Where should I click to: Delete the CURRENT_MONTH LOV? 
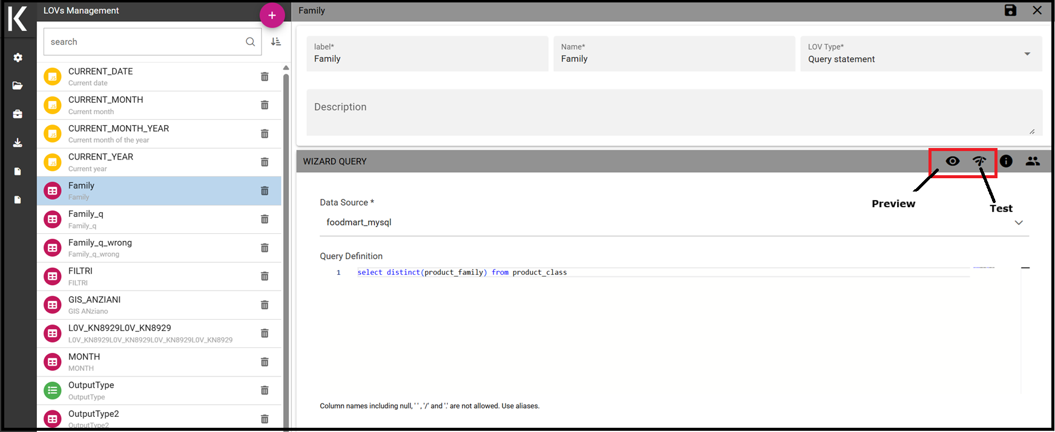(265, 105)
